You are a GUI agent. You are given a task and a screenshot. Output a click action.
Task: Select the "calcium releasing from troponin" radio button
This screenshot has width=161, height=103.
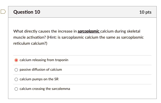click(16, 60)
